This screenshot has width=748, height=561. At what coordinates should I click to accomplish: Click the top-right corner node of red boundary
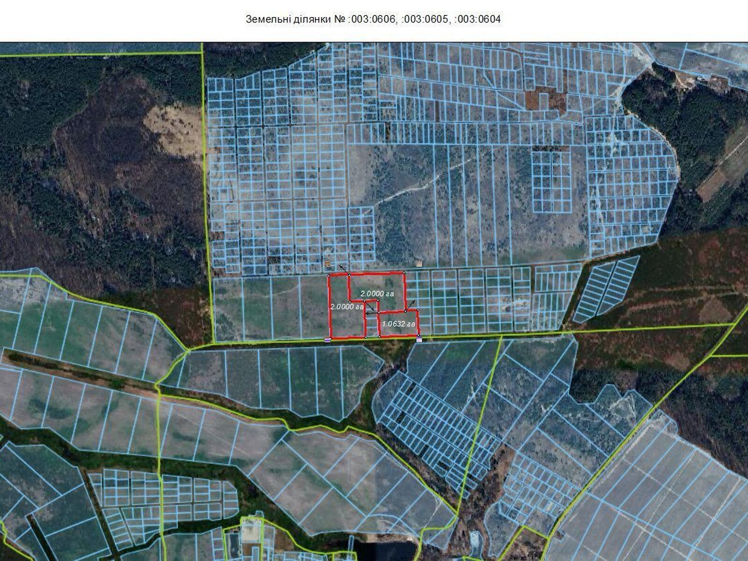tap(404, 273)
